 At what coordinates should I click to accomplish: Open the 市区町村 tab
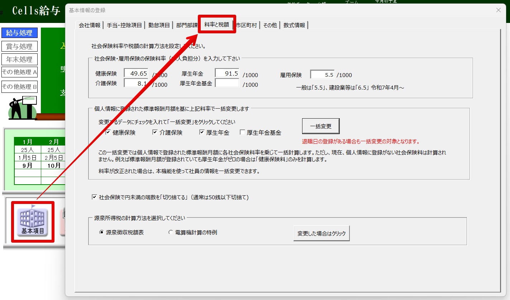(x=247, y=25)
